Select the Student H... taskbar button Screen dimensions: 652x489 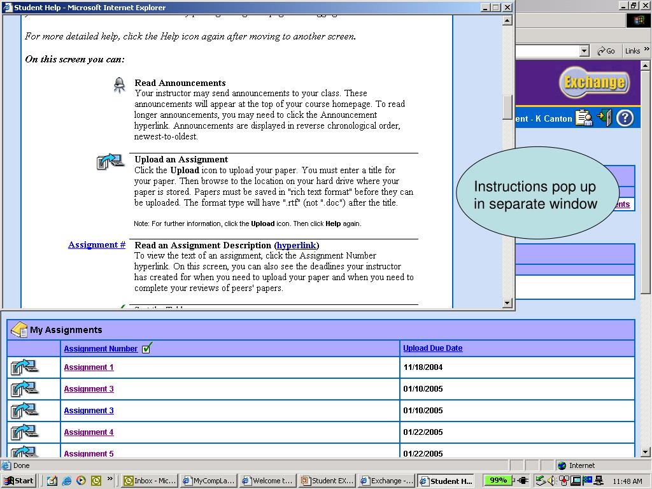pos(446,481)
